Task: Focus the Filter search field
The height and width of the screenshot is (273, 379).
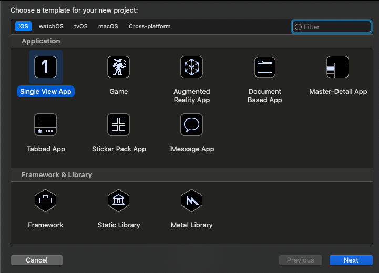Action: click(x=331, y=27)
